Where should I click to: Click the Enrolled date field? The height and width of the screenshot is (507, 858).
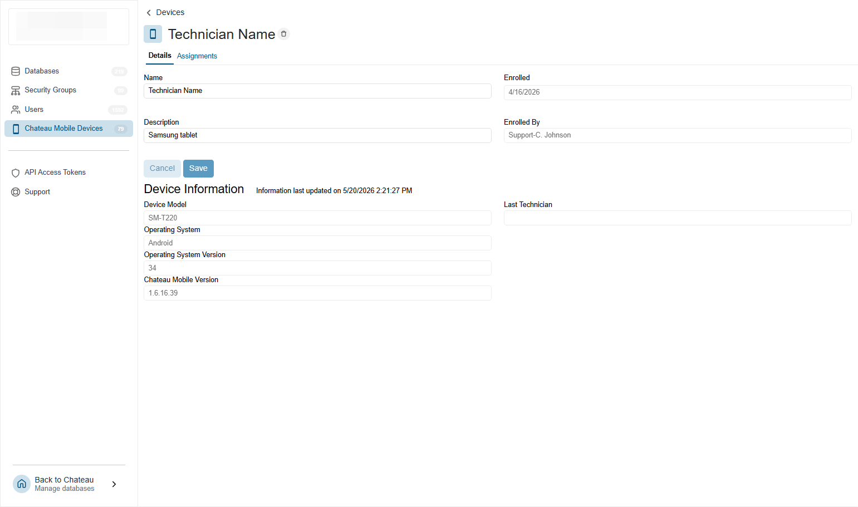click(678, 92)
